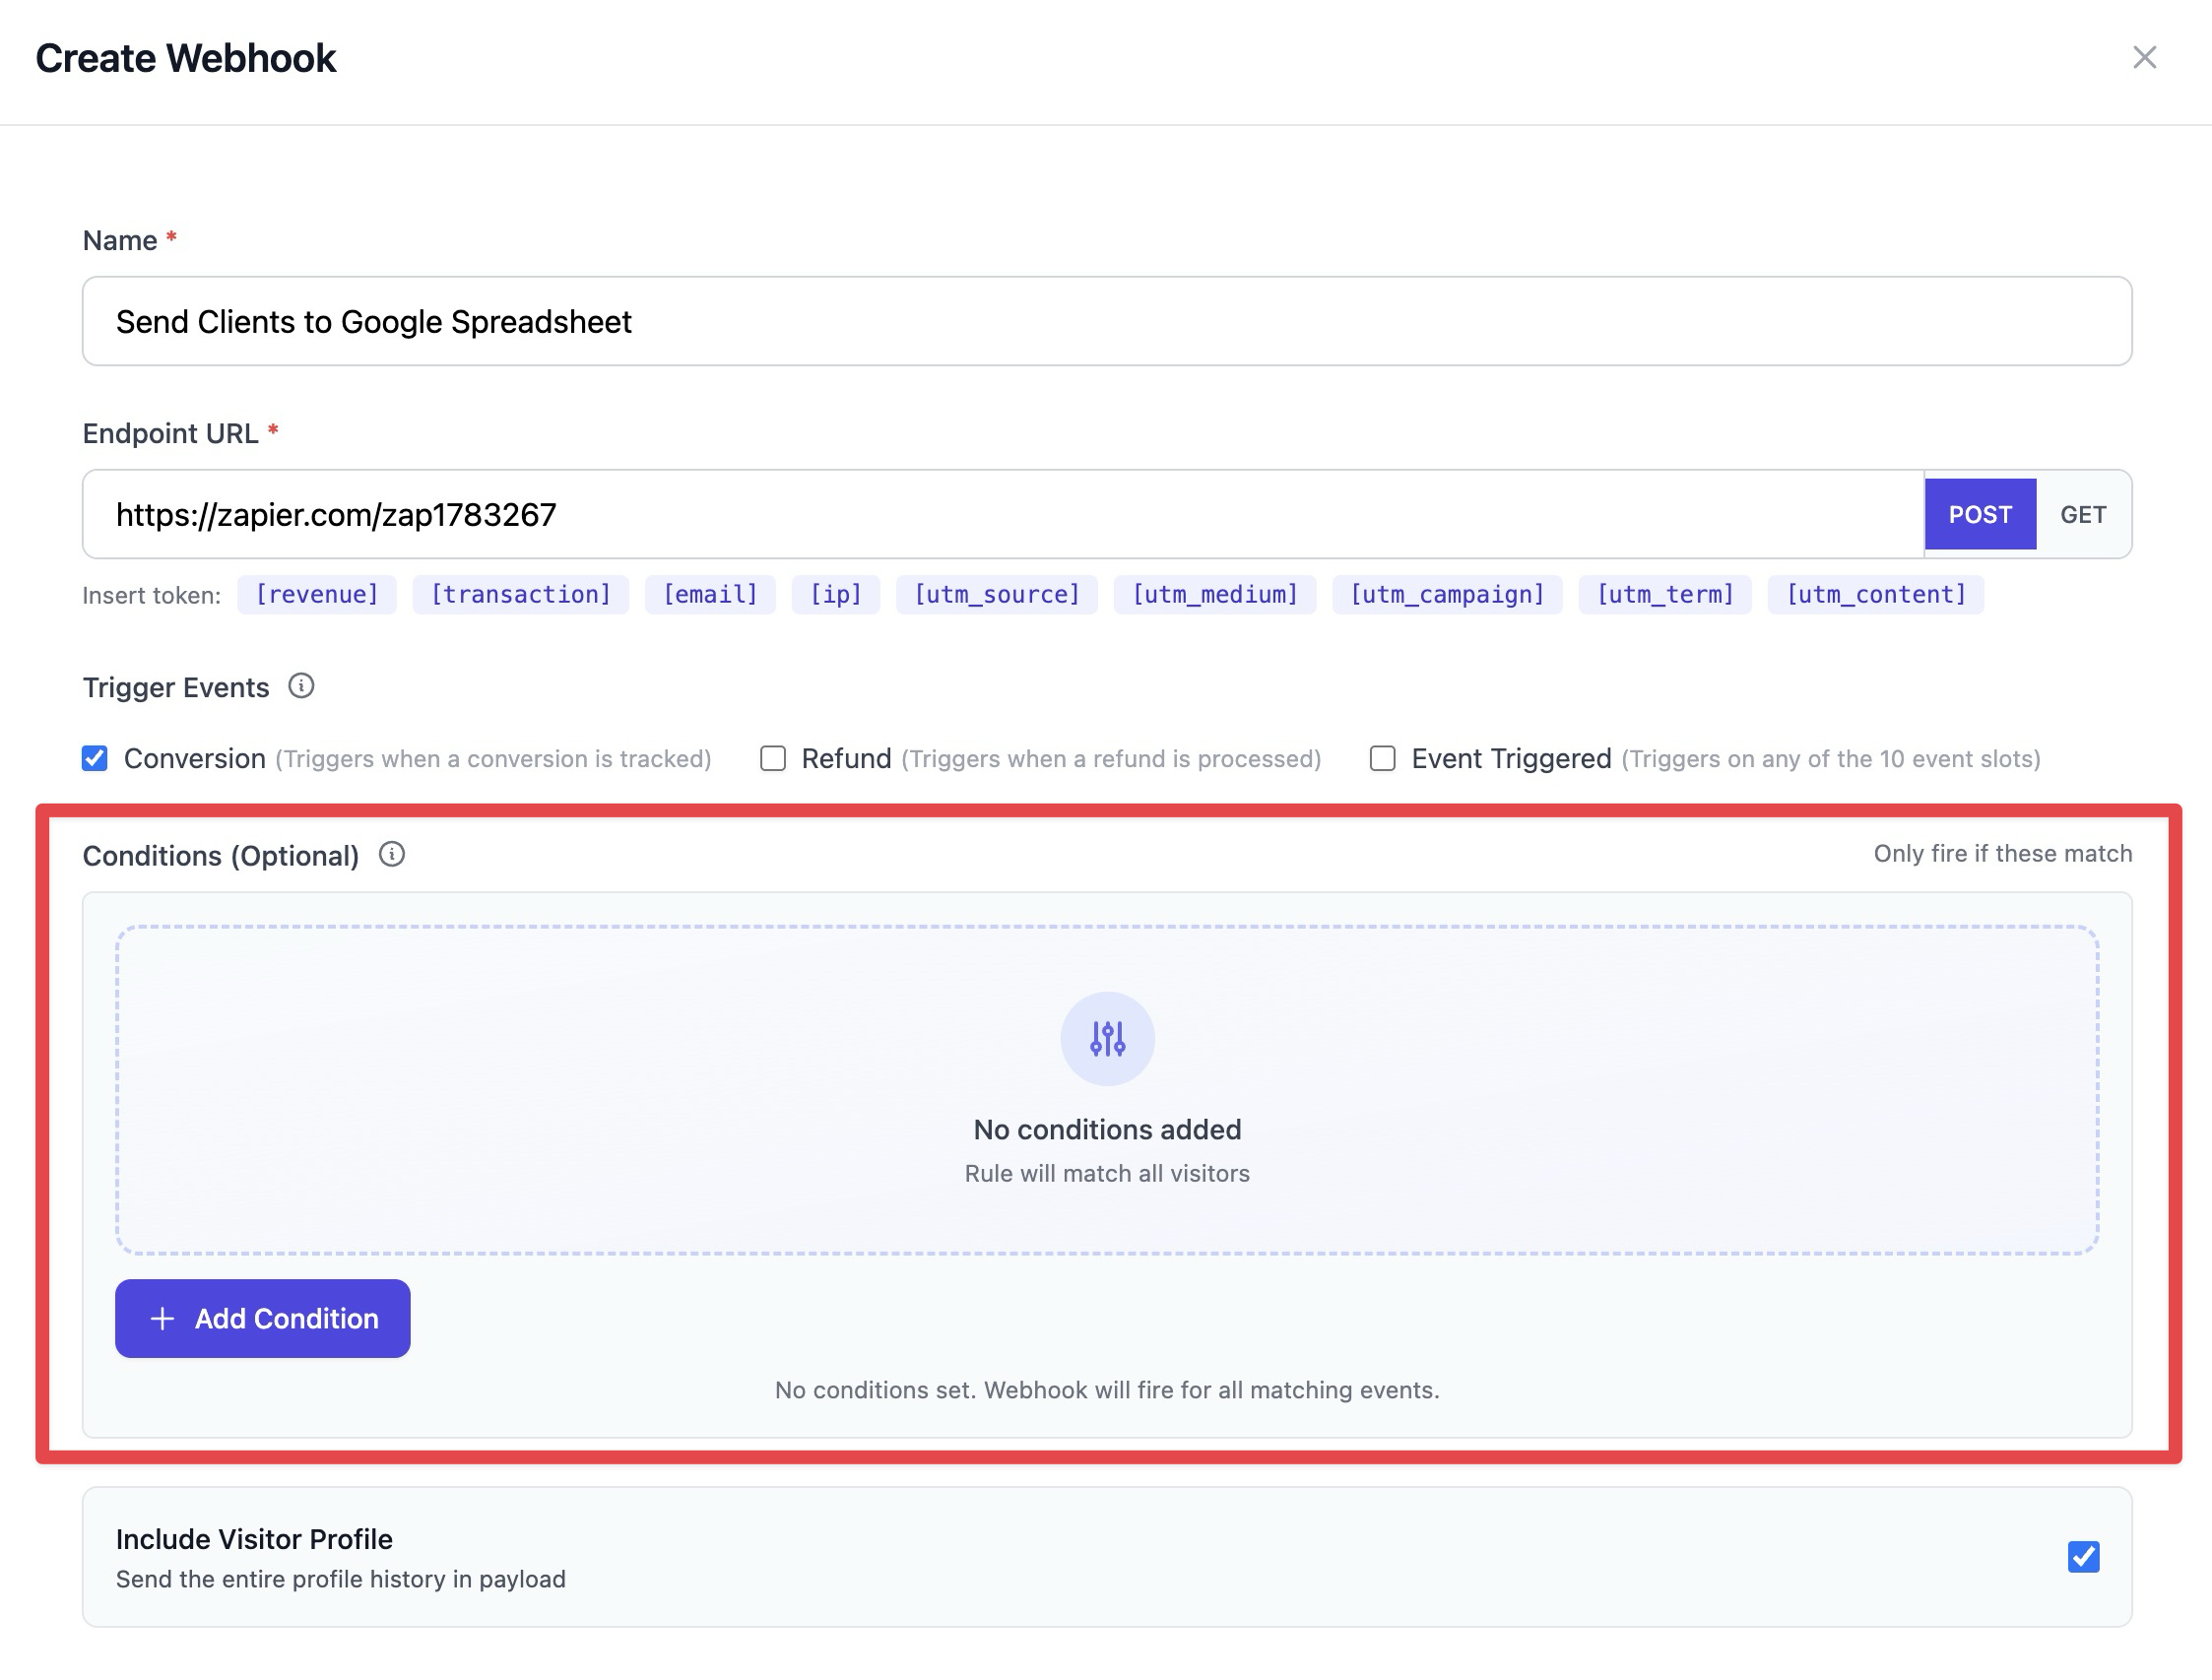Open the Conditions (Optional) info icon
Viewport: 2212px width, 1680px height.
coord(392,854)
